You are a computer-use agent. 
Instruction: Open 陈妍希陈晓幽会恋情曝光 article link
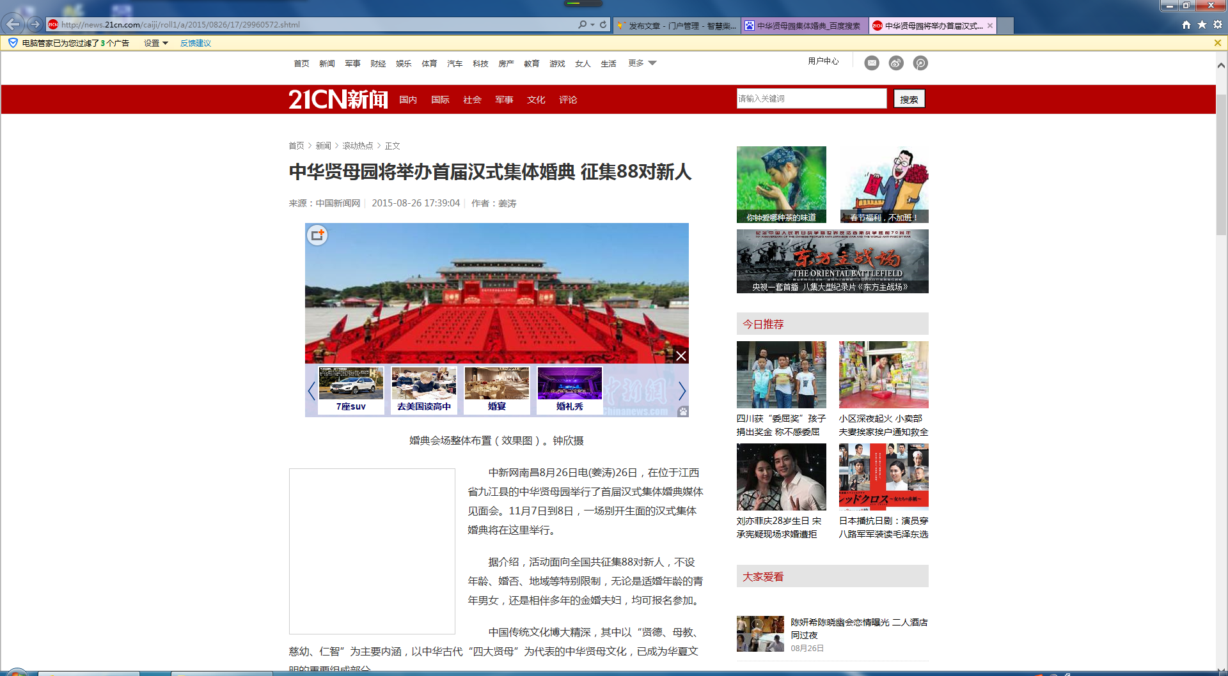tap(859, 628)
